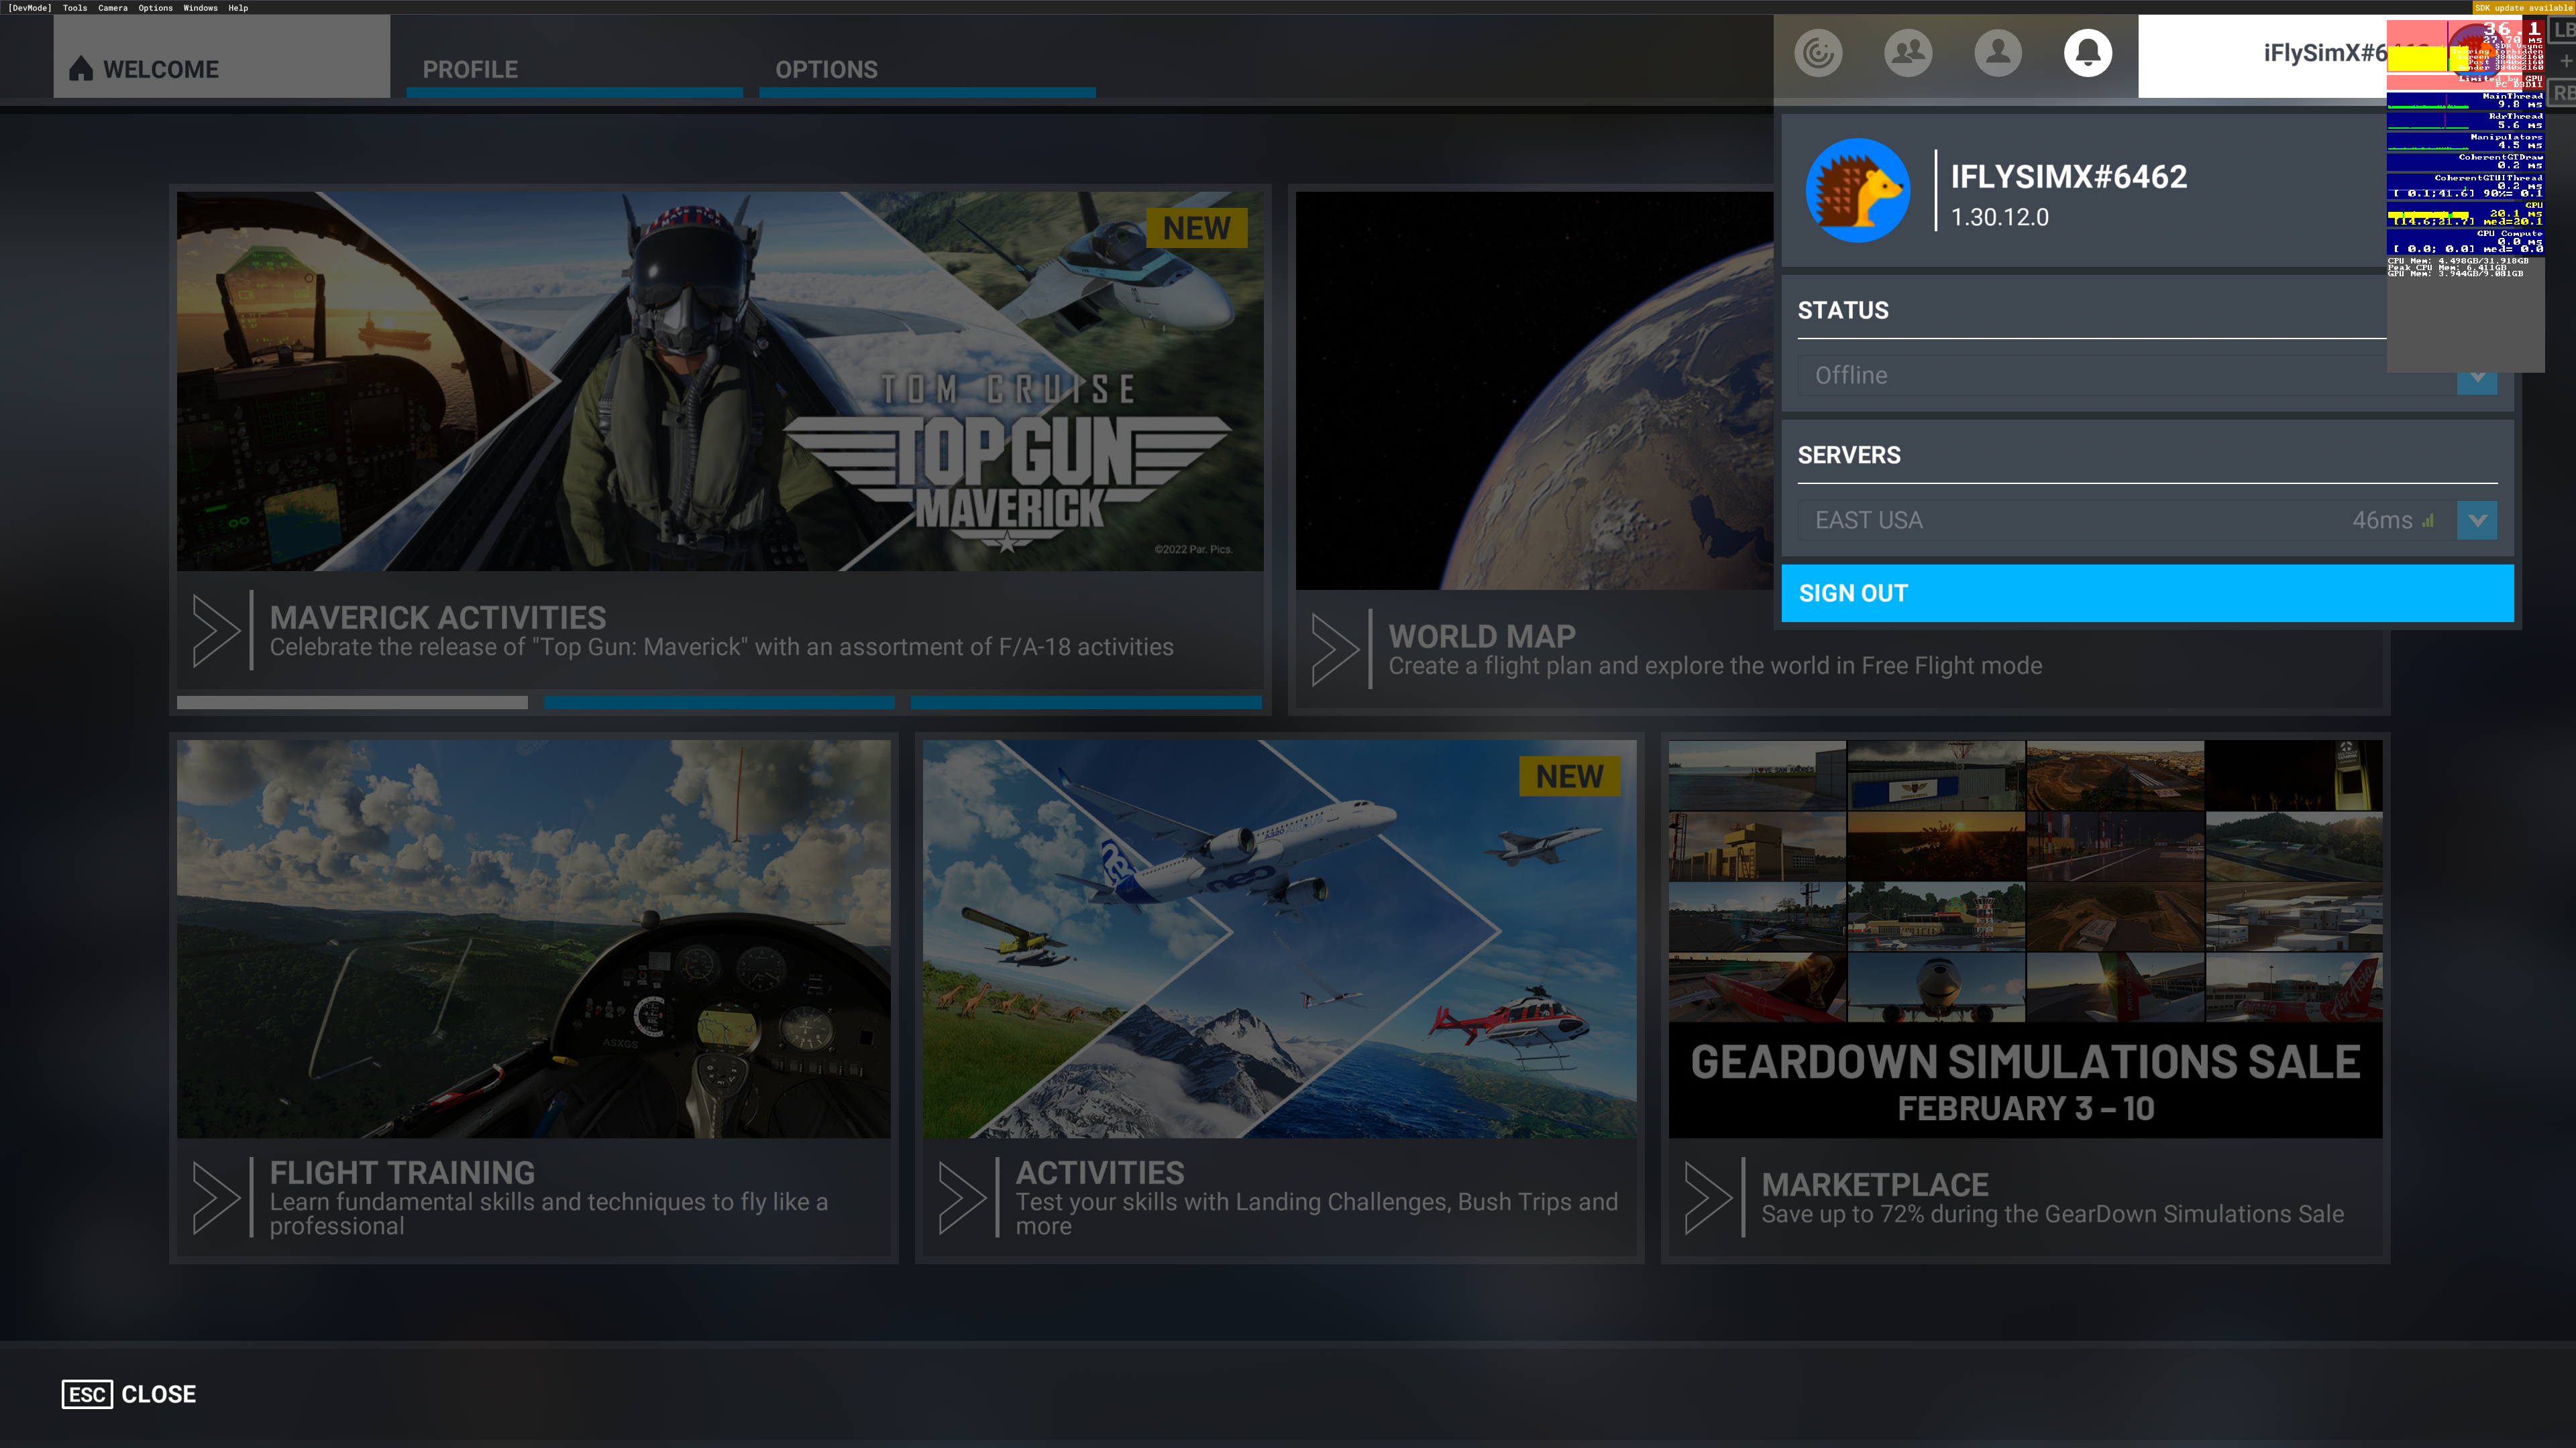Open the Options menu in the dev bar

[x=155, y=8]
